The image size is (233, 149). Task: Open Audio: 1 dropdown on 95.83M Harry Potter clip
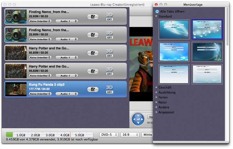67,76
